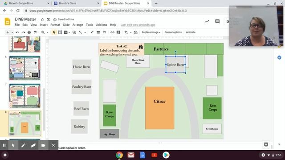Open the Insert menu

[x=44, y=25]
